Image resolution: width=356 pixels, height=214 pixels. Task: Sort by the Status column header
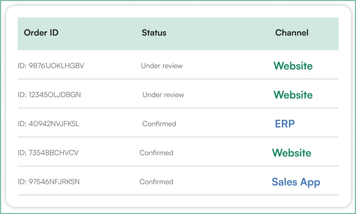click(x=154, y=33)
